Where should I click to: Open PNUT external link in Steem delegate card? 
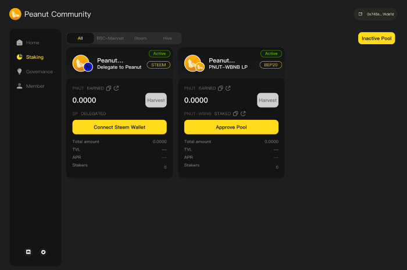point(116,88)
